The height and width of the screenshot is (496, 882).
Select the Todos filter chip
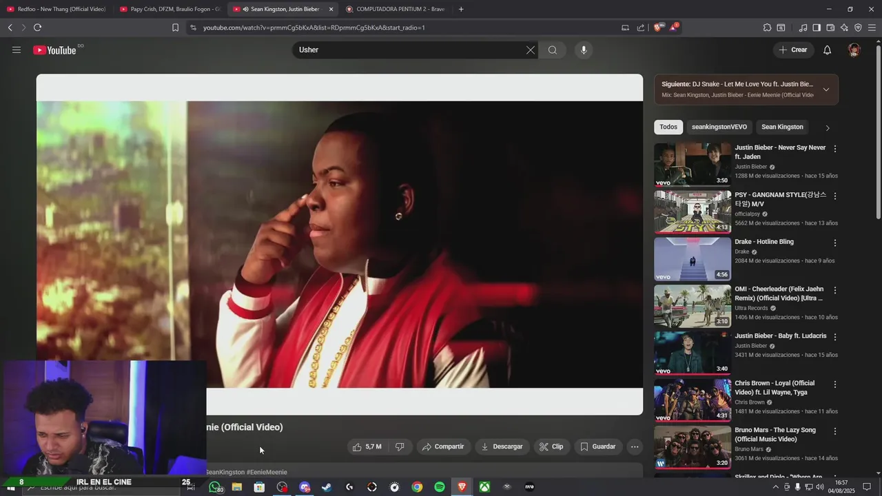coord(668,127)
